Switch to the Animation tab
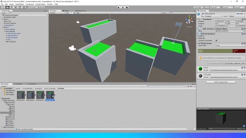This screenshot has height=138, width=246. coord(31,84)
